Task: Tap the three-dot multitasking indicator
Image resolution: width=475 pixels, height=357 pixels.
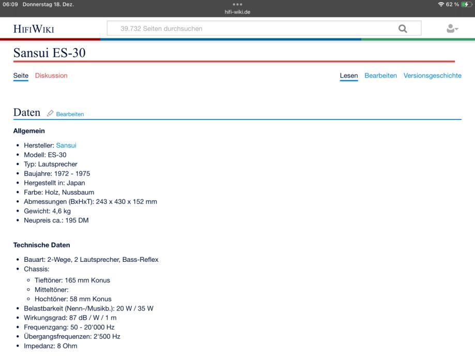Action: pyautogui.click(x=237, y=4)
